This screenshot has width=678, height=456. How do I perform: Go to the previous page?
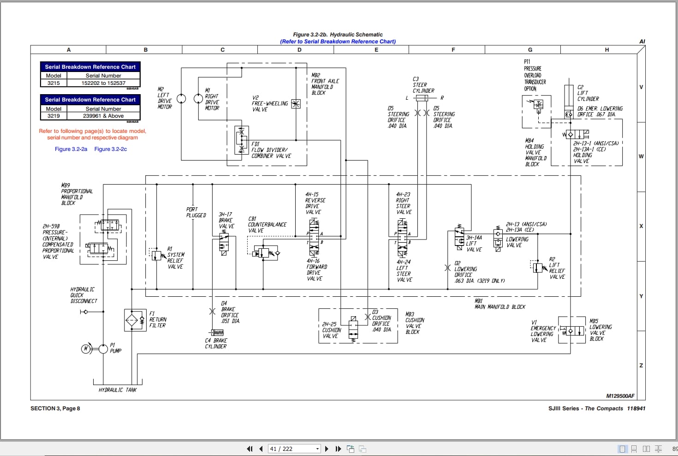coord(261,449)
